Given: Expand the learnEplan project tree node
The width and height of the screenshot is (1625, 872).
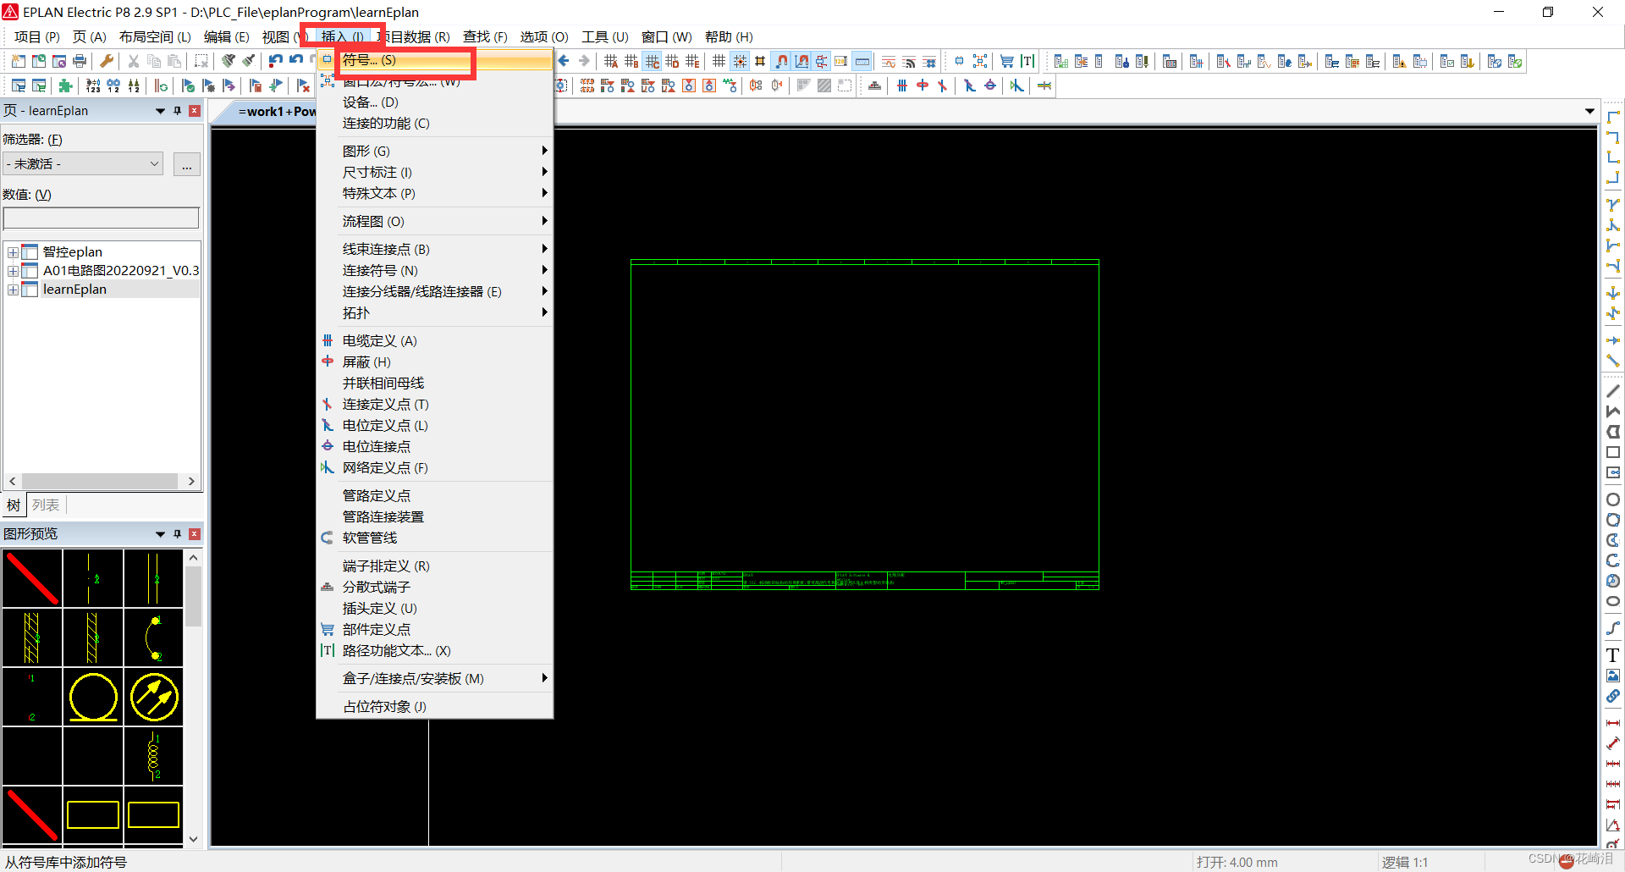Looking at the screenshot, I should [x=13, y=290].
